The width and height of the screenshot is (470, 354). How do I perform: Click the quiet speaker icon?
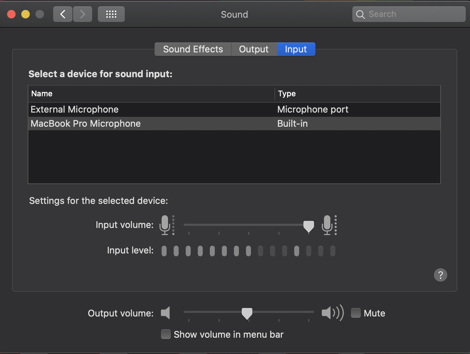tap(166, 313)
